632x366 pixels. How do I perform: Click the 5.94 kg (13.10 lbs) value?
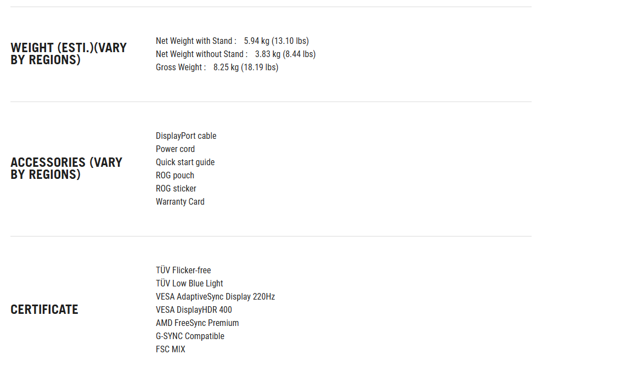point(276,41)
